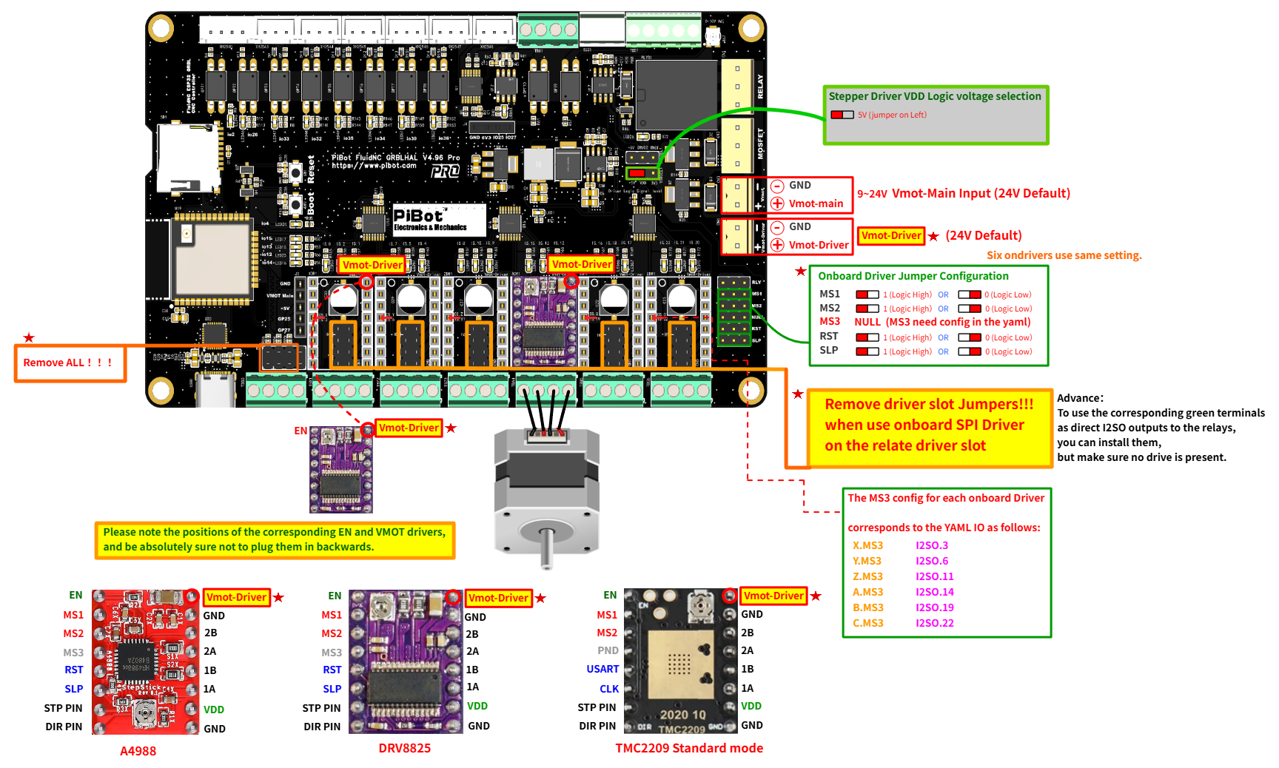Click the 'VDD' label beside the TMC2209
1279x768 pixels.
751,706
